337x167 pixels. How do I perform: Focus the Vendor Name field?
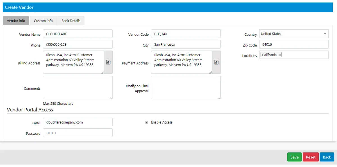point(78,34)
